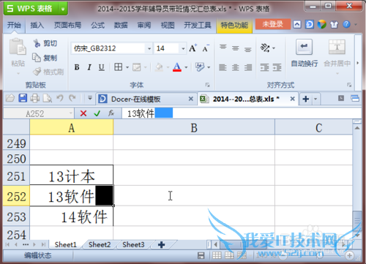Click the 未登录 login button
The image size is (366, 264).
coord(273,24)
